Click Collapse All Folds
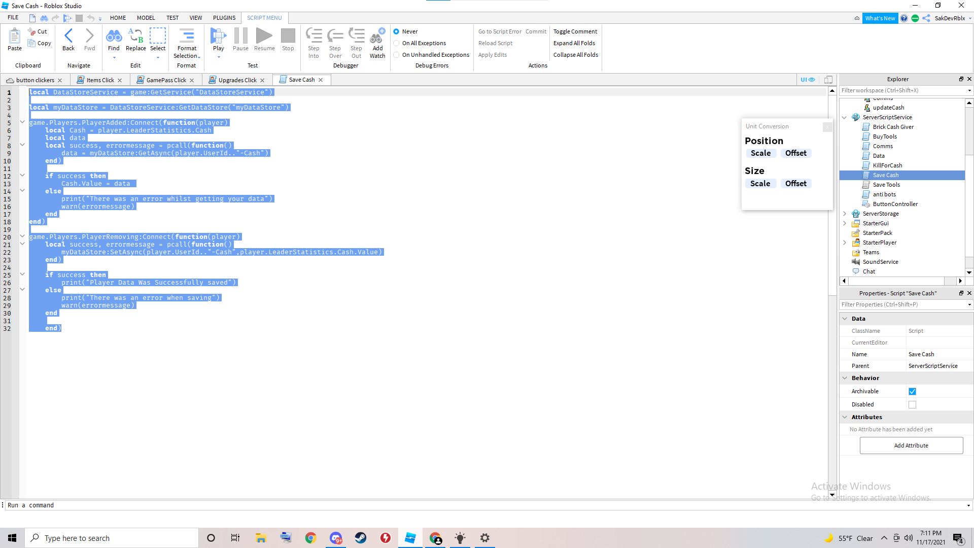The image size is (974, 548). tap(575, 55)
